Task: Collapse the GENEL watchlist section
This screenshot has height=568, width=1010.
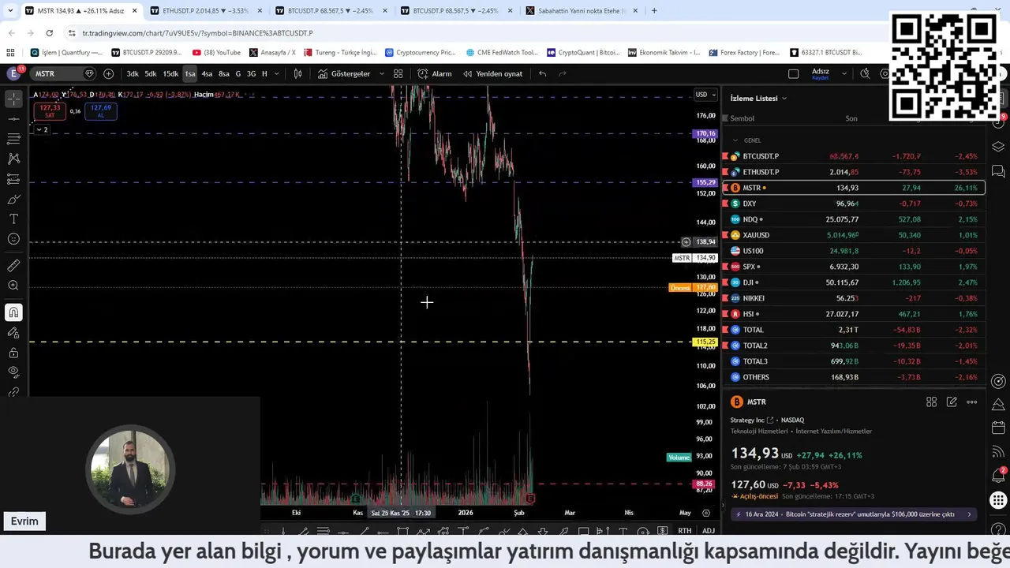Action: pos(735,140)
